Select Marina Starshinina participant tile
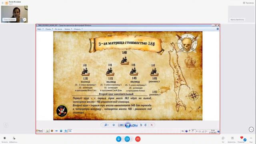Viewport: 256px width, 144px height. click(241, 14)
